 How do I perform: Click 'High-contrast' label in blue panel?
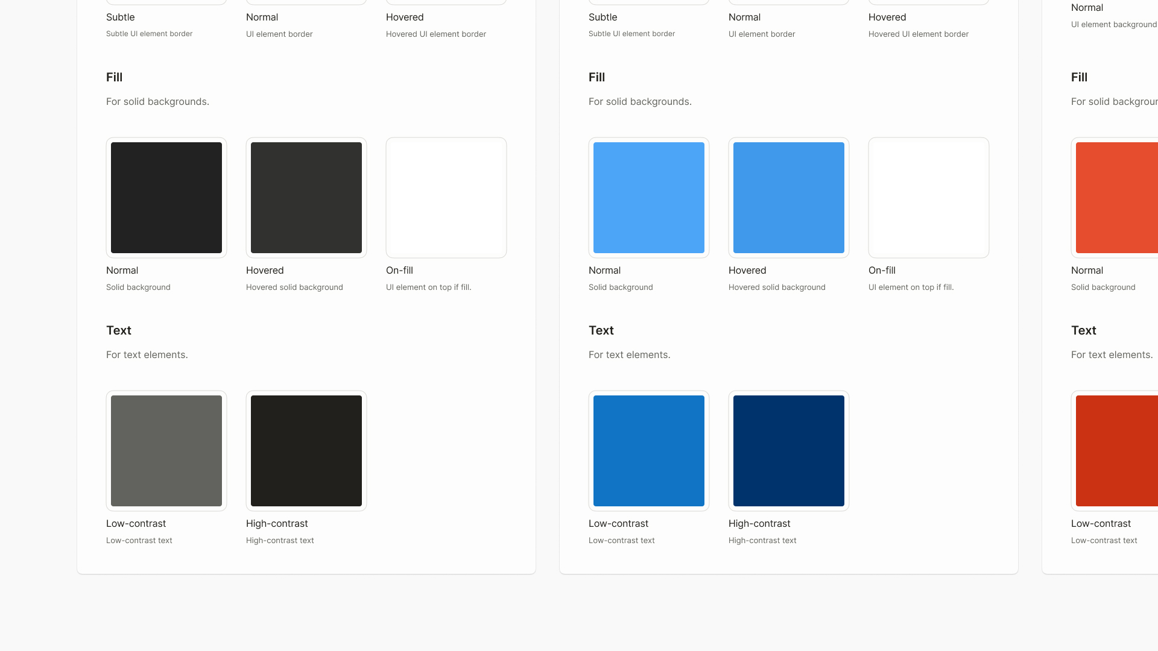759,524
